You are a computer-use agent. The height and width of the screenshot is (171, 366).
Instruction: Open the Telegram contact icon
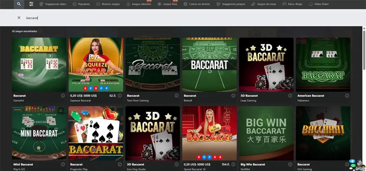point(352,161)
